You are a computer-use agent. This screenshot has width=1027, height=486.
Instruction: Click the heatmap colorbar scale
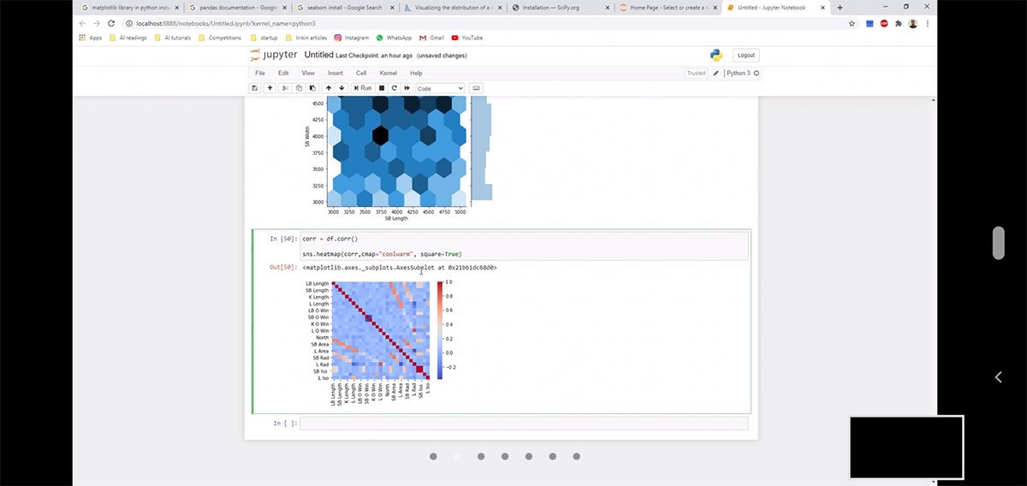(439, 330)
